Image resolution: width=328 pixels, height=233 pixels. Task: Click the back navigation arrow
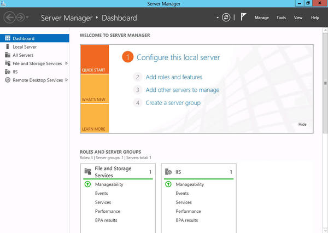coord(9,18)
